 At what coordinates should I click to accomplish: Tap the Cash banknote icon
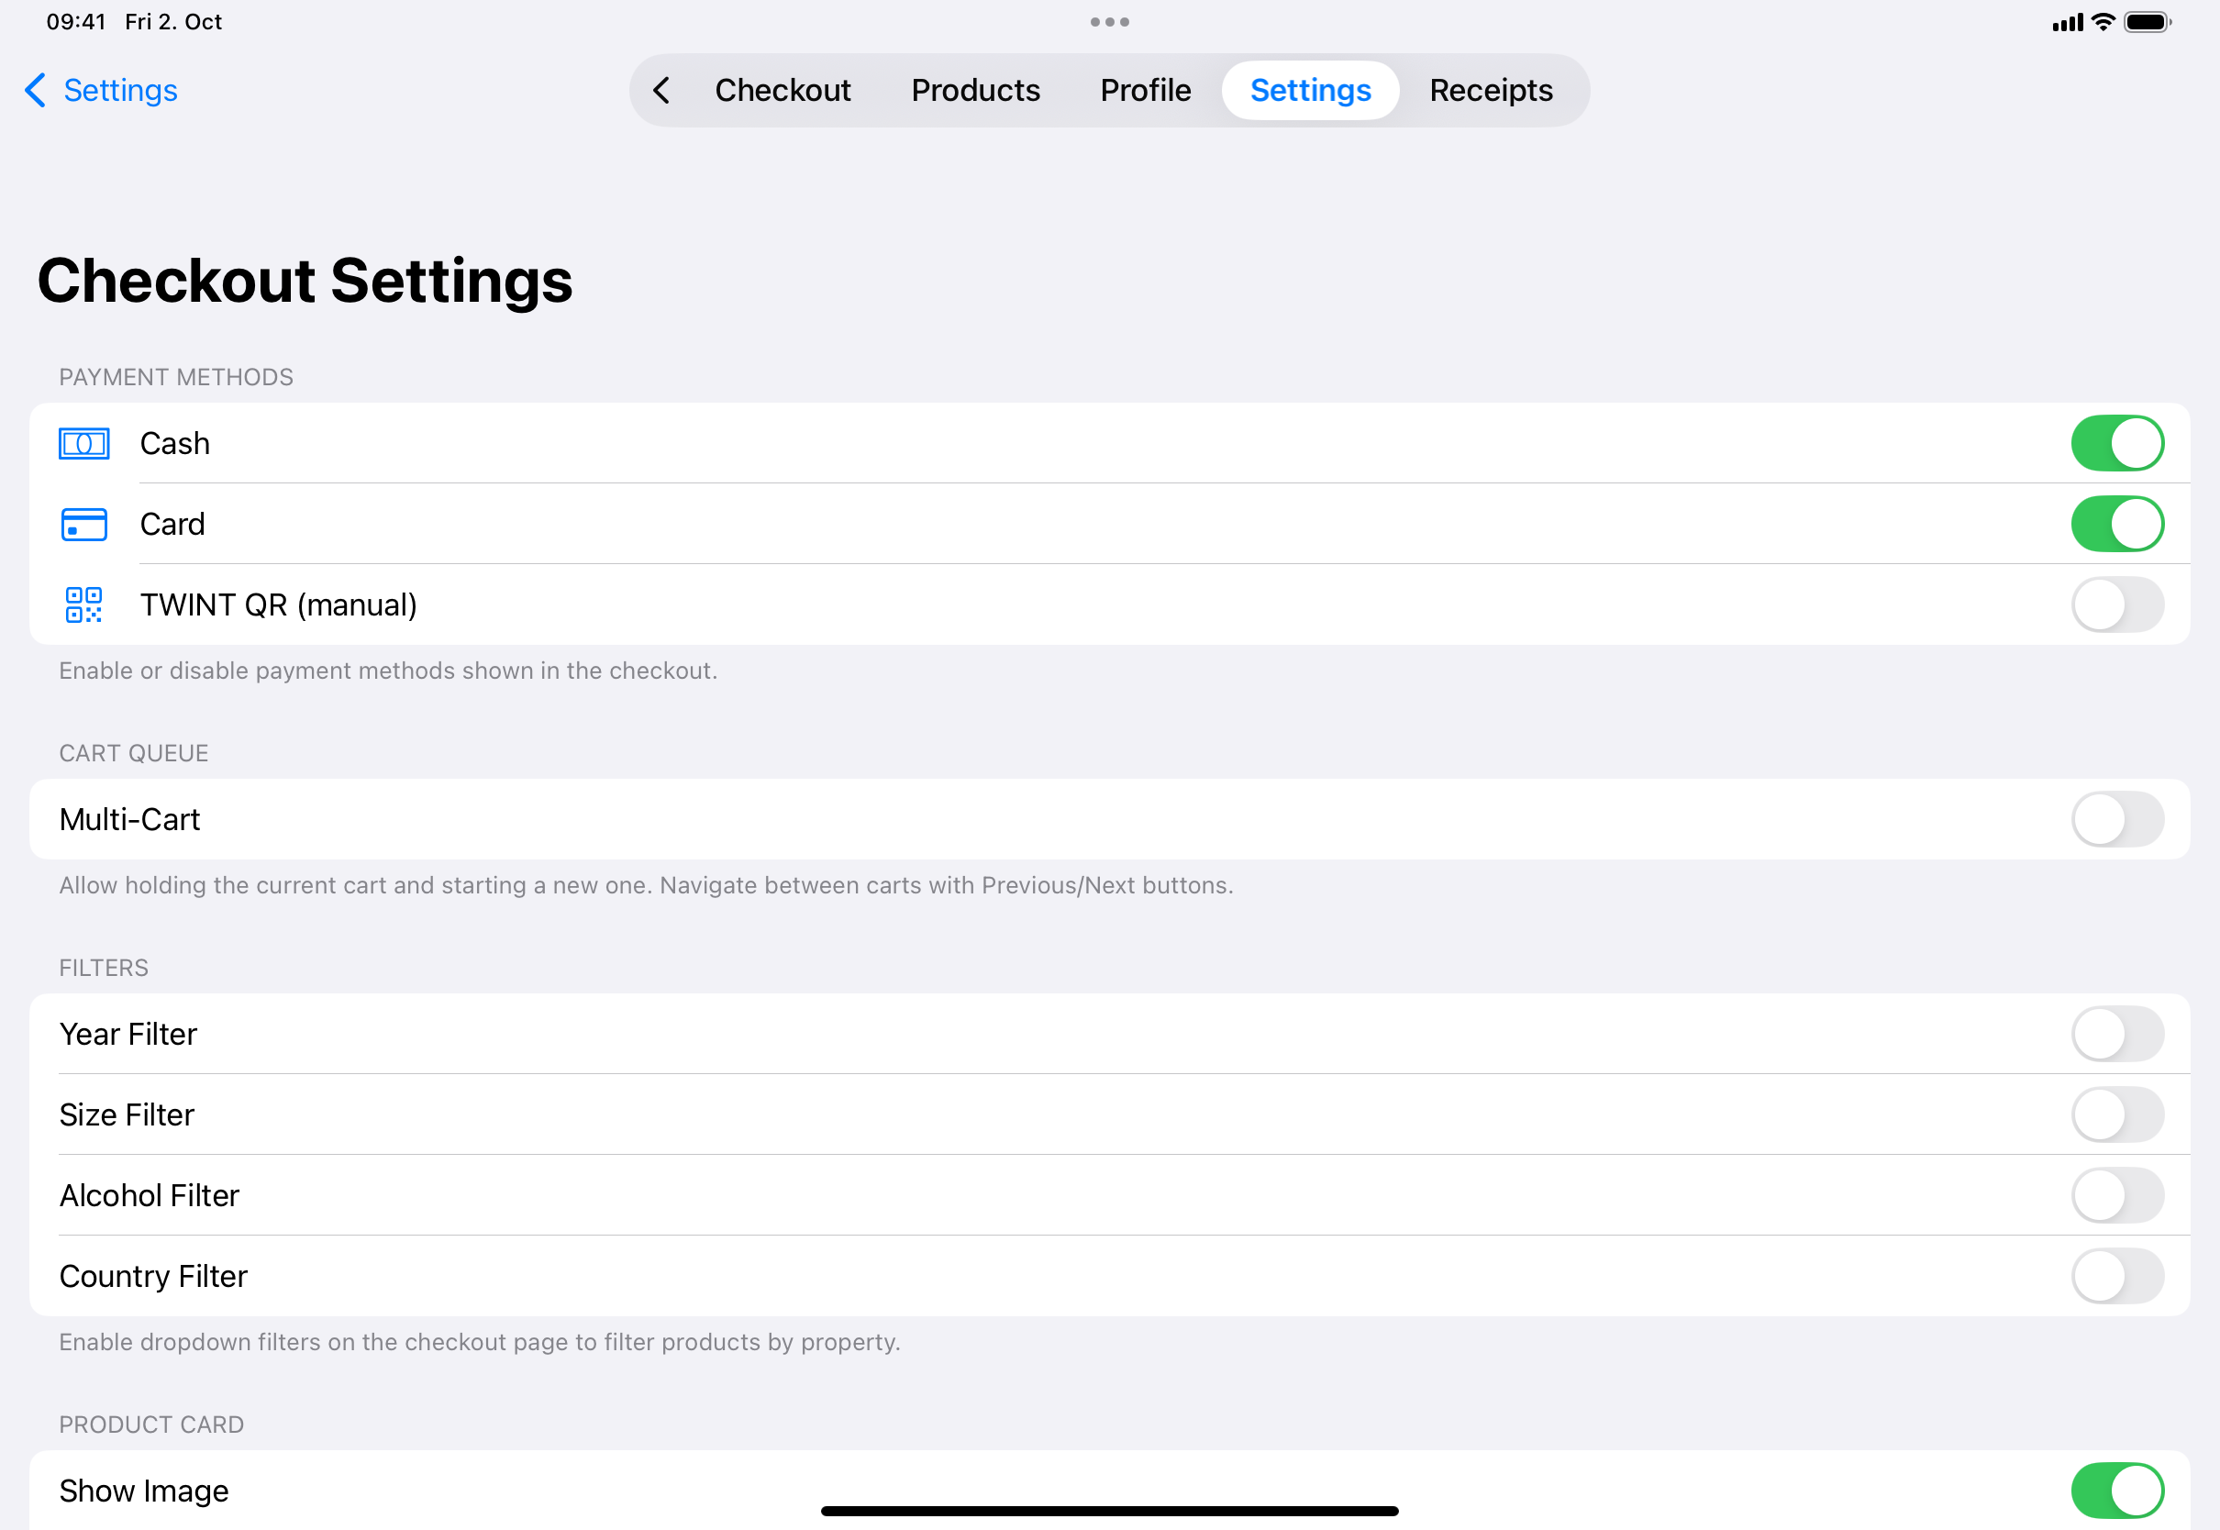84,444
